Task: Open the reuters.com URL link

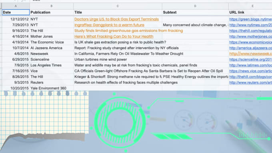Action: [250, 82]
